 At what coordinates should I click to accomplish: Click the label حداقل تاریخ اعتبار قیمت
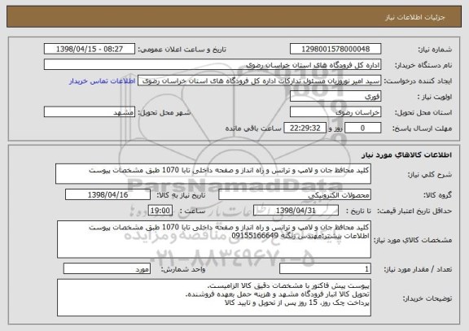(414, 211)
